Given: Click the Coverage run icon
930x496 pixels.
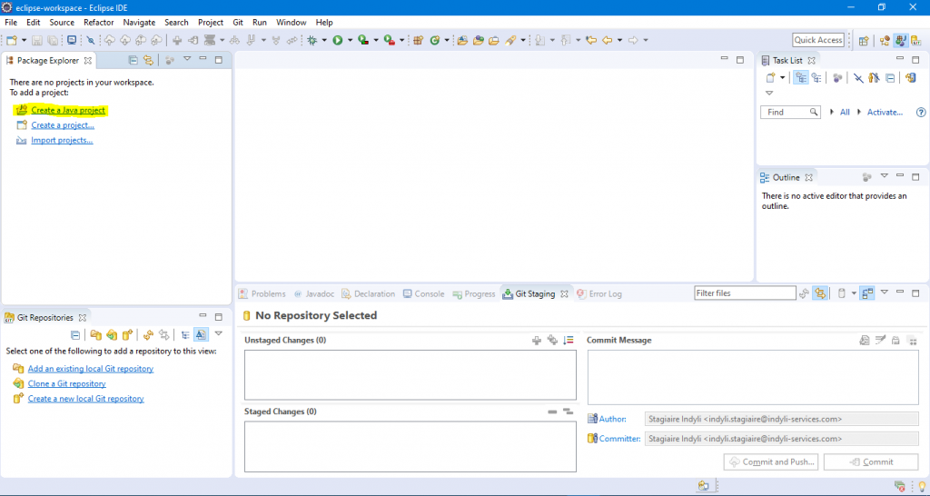Looking at the screenshot, I should (x=363, y=40).
